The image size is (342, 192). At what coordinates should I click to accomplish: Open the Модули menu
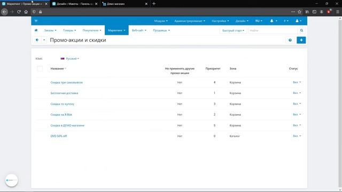[161, 21]
